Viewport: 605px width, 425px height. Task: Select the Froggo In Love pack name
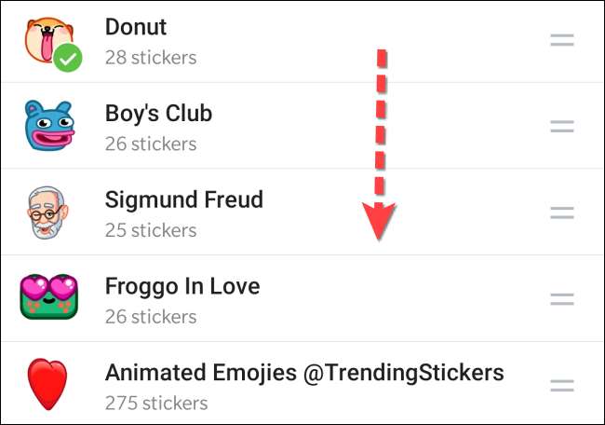tap(181, 285)
